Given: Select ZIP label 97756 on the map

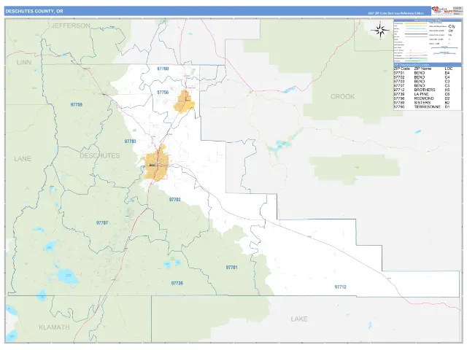Looking at the screenshot, I should [x=163, y=93].
